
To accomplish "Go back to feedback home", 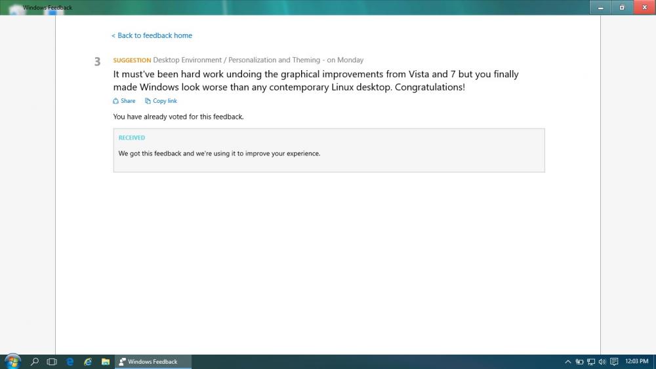I will [x=152, y=35].
